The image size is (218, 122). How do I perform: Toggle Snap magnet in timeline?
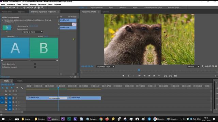tap(7, 88)
